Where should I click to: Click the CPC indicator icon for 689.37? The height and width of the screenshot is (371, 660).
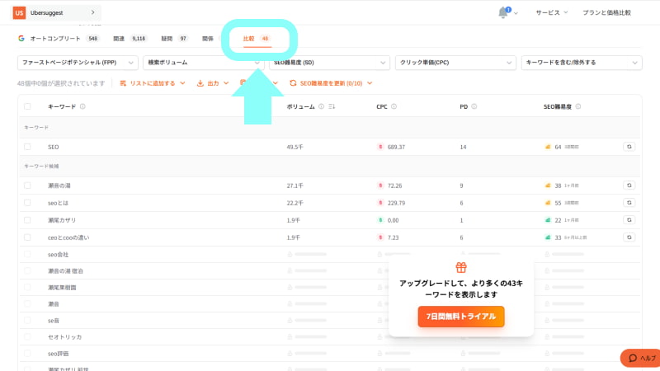click(380, 147)
